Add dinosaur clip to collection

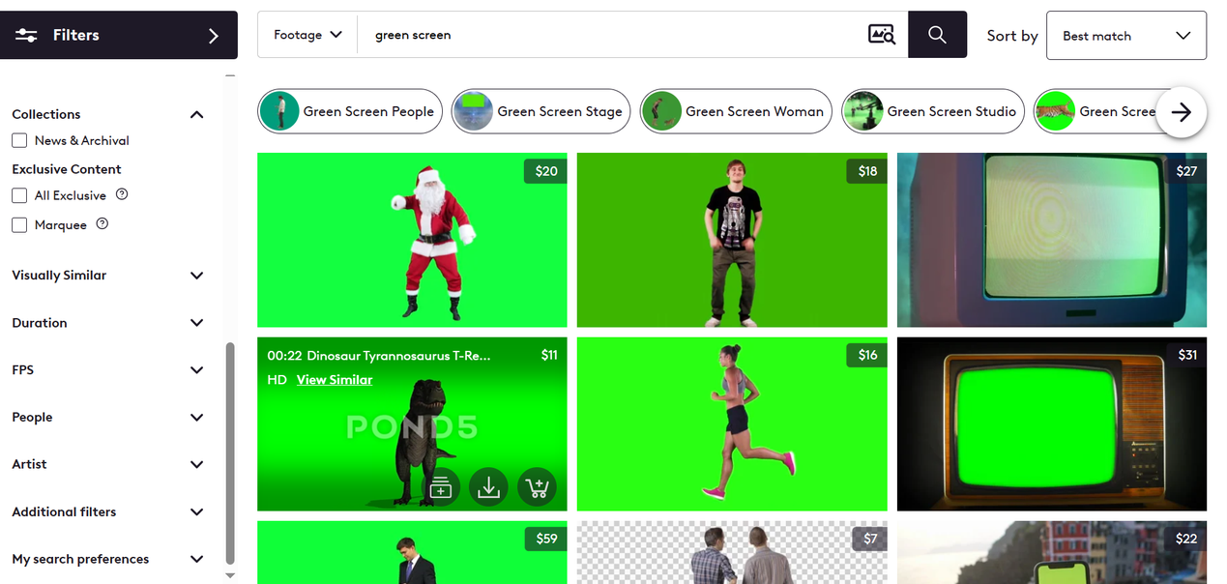pyautogui.click(x=440, y=487)
